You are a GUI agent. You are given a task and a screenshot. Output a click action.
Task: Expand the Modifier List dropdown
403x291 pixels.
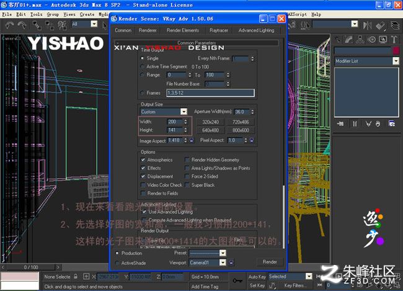point(396,61)
